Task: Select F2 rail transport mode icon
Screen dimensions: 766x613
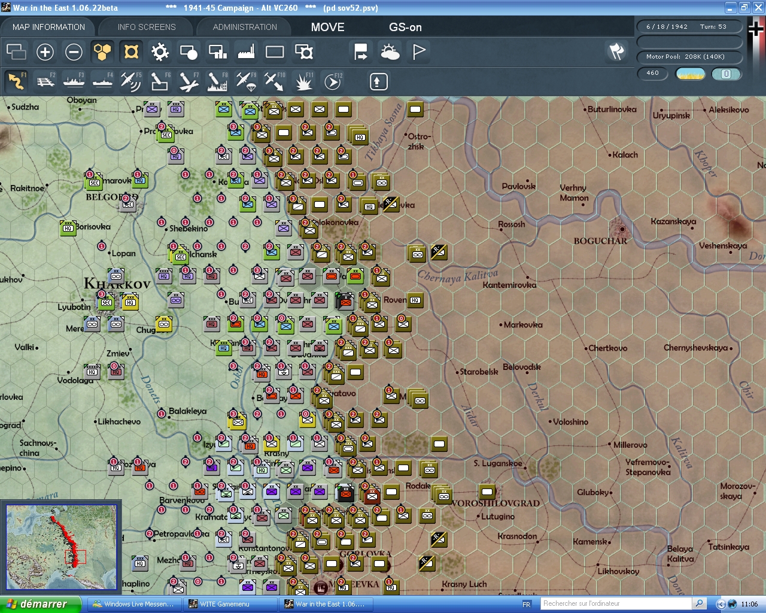Action: pos(45,81)
